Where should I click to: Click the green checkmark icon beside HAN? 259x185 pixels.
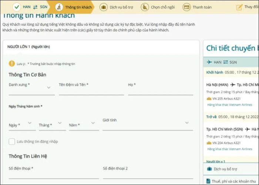point(17,7)
